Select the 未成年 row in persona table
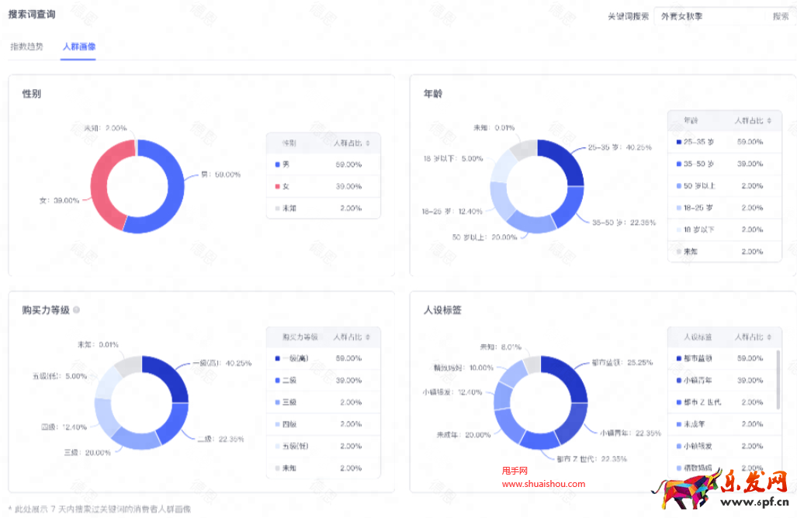This screenshot has height=518, width=797. pyautogui.click(x=724, y=424)
